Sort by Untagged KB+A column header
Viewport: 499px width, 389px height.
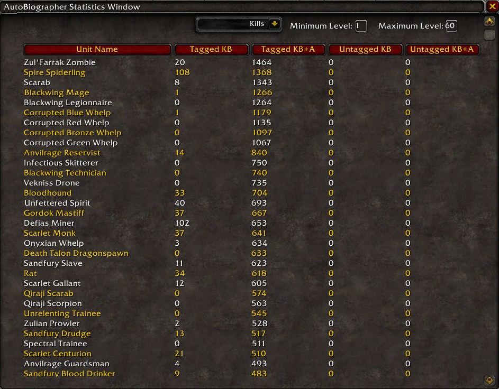(442, 50)
